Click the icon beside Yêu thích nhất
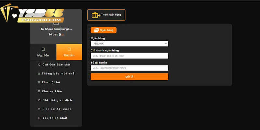Screen dimensions: 260x130 coord(39,118)
